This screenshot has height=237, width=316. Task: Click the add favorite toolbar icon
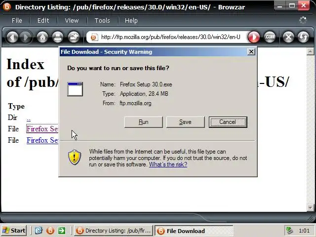pos(74,38)
